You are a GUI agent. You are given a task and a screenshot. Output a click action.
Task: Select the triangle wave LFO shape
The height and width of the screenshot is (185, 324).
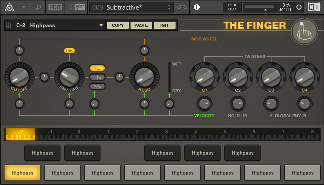click(97, 86)
